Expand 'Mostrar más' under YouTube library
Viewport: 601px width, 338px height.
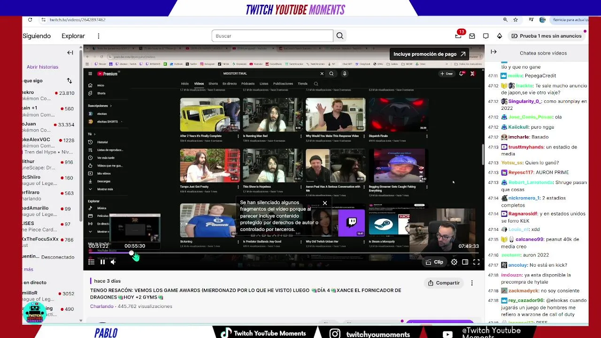(x=105, y=189)
